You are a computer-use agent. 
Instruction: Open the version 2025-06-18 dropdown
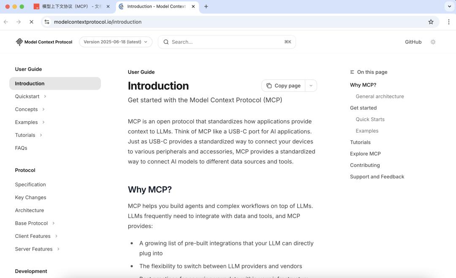point(115,42)
